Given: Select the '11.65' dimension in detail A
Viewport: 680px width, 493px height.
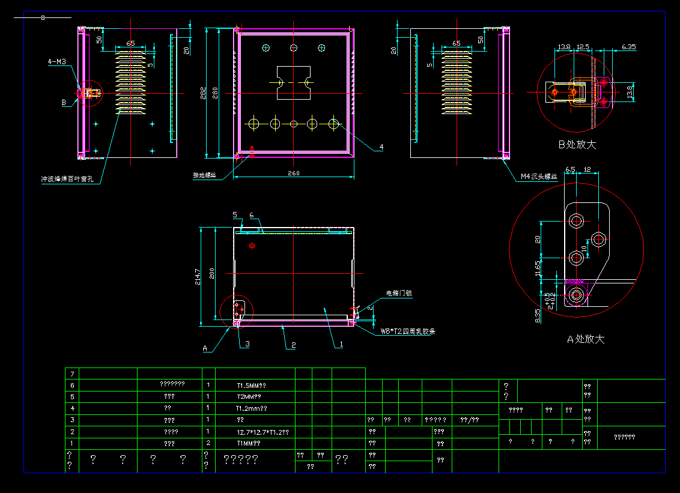Looking at the screenshot, I should pyautogui.click(x=538, y=268).
